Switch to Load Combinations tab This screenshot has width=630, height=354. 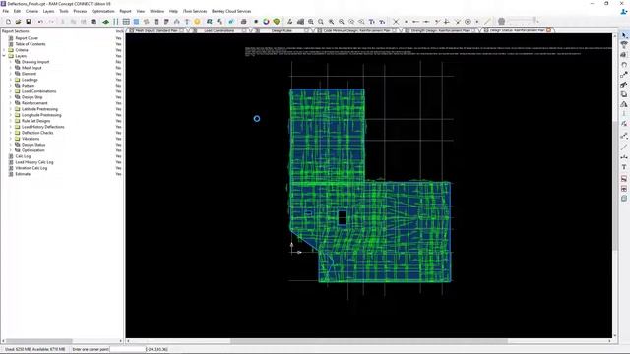219,30
